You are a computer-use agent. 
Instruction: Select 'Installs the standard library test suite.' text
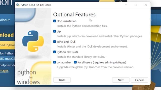[81, 57]
